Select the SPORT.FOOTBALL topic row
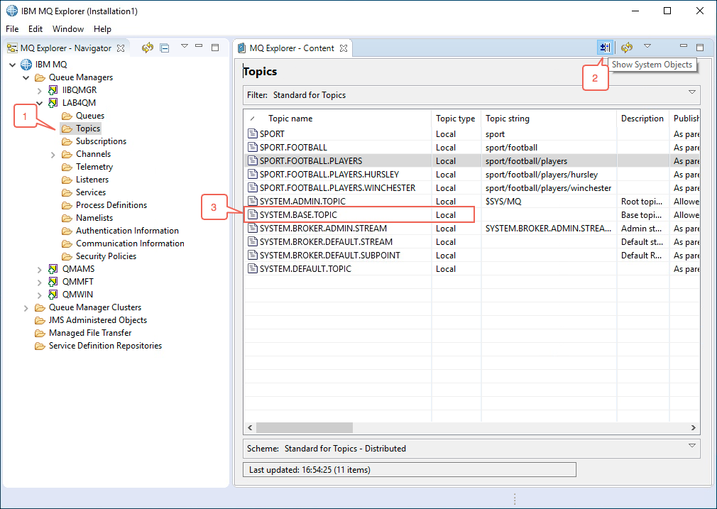This screenshot has width=717, height=509. [x=471, y=148]
